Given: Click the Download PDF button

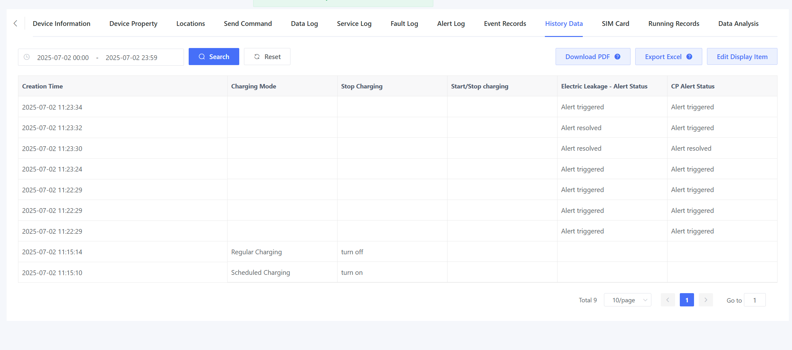Looking at the screenshot, I should (x=588, y=57).
